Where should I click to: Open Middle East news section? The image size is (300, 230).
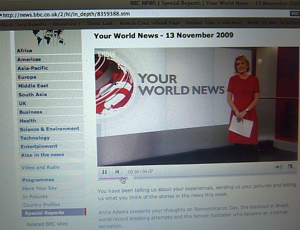[x=33, y=86]
